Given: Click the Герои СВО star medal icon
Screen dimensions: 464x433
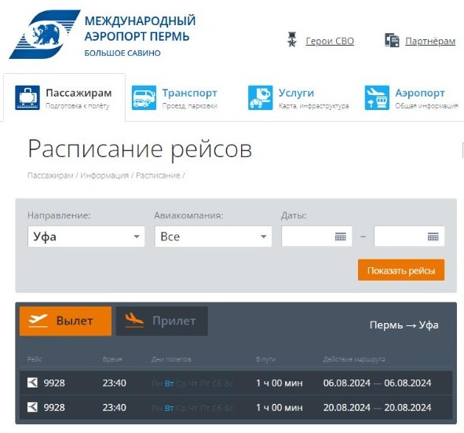Looking at the screenshot, I should pos(292,40).
